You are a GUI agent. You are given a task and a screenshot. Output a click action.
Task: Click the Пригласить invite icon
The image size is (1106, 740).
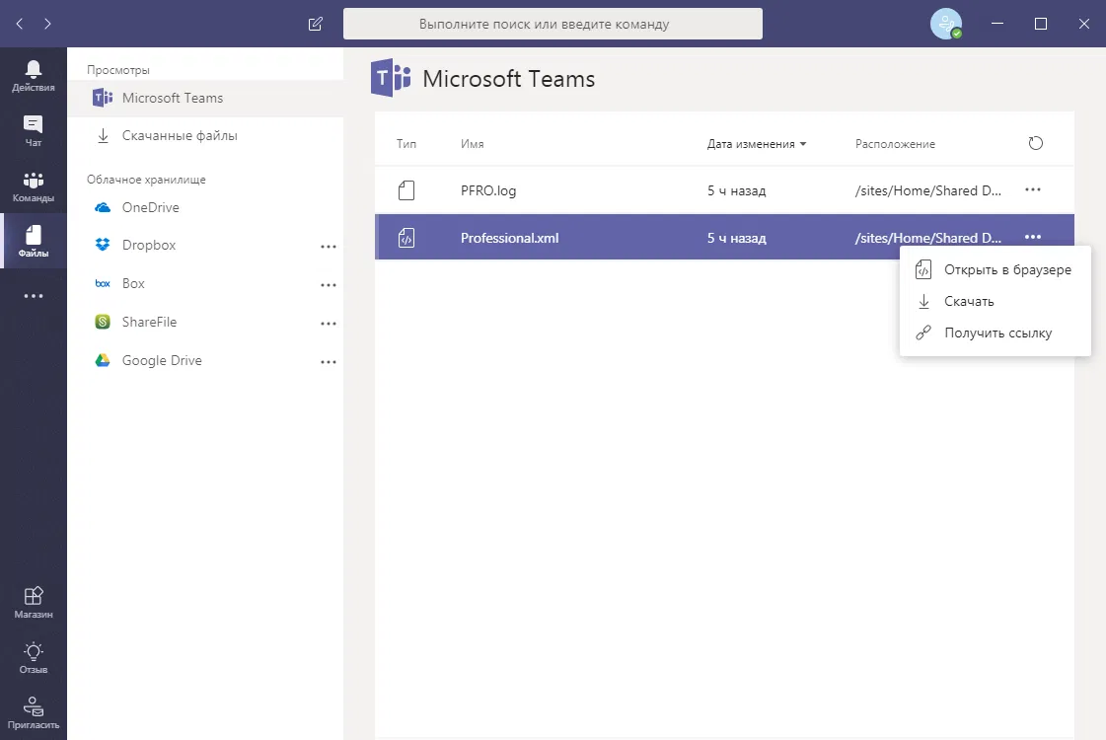[x=34, y=712]
